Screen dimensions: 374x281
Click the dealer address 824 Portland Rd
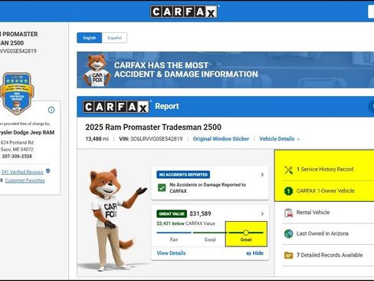click(17, 143)
